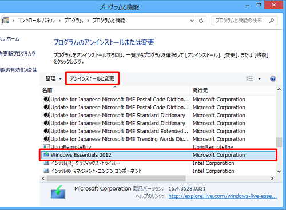Select the IME Standard Extended... update row

[158, 131]
